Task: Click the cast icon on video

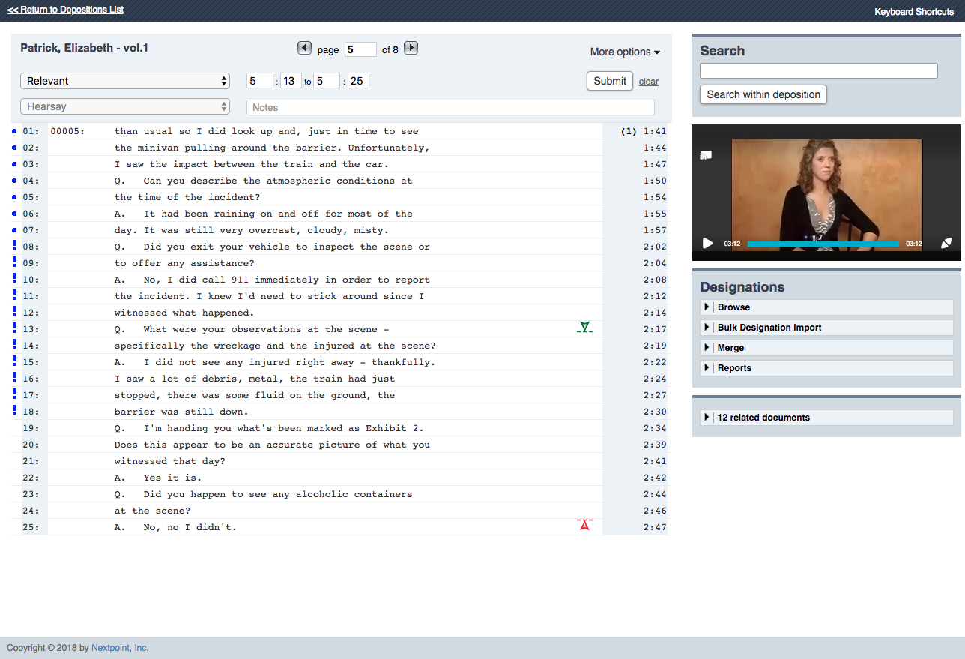Action: pyautogui.click(x=706, y=155)
